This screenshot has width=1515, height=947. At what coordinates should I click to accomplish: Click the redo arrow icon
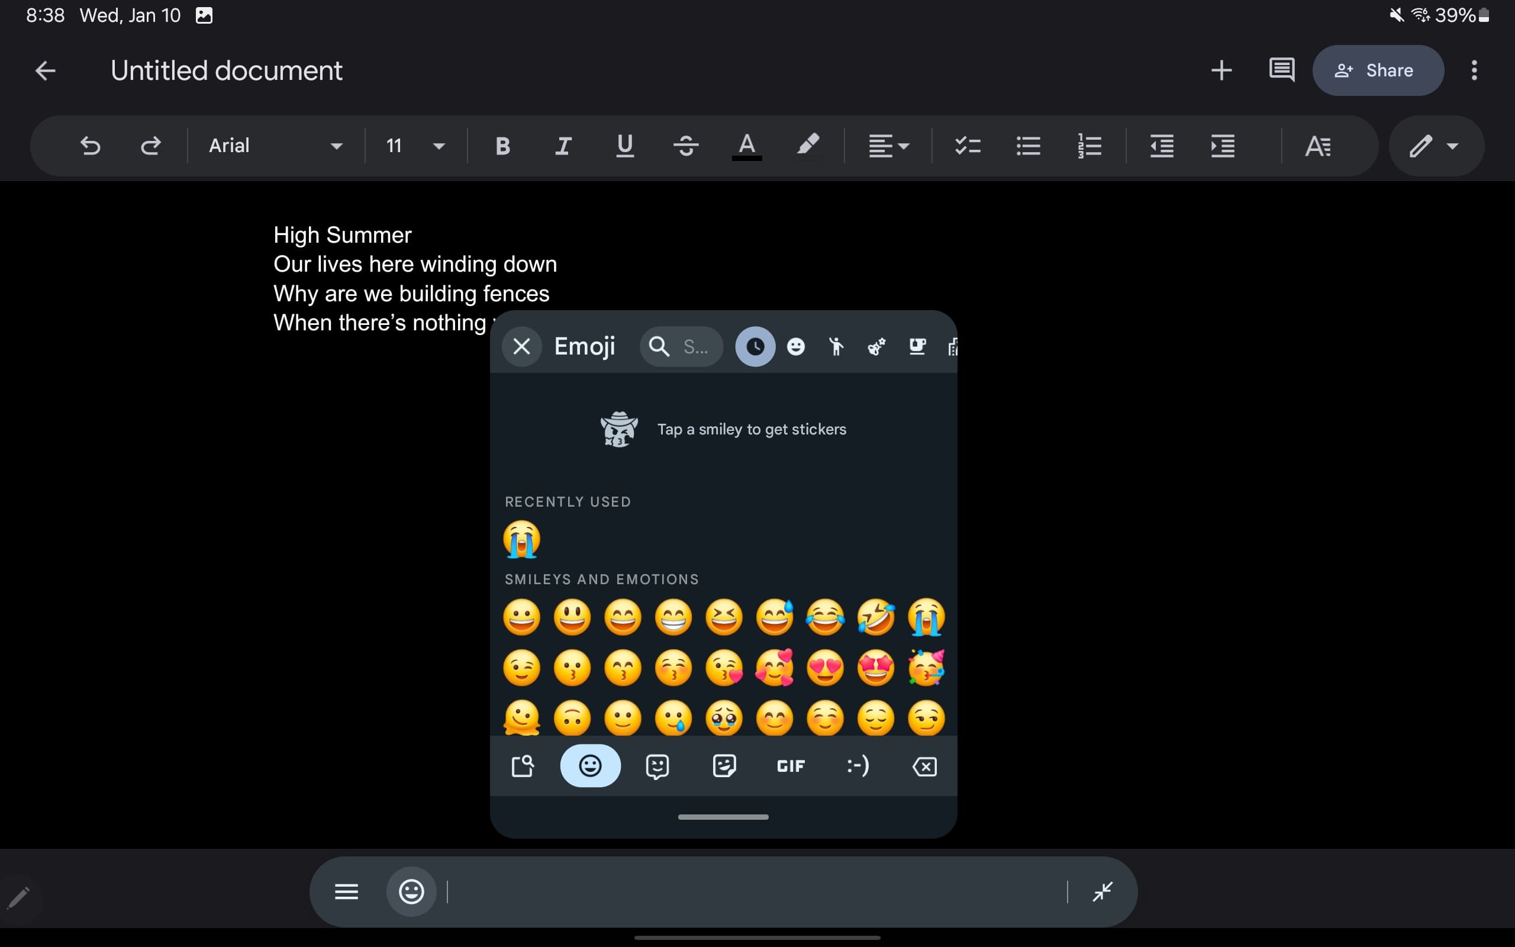pos(150,146)
